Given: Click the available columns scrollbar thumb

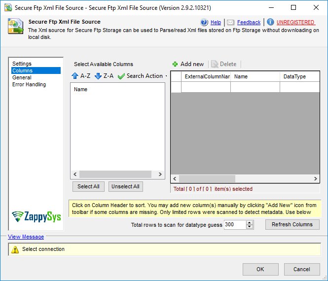Looking at the screenshot, I should pyautogui.click(x=115, y=174).
